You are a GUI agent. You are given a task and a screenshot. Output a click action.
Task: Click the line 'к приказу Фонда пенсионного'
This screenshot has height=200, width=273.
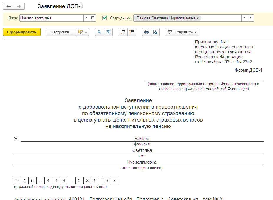click(x=225, y=47)
